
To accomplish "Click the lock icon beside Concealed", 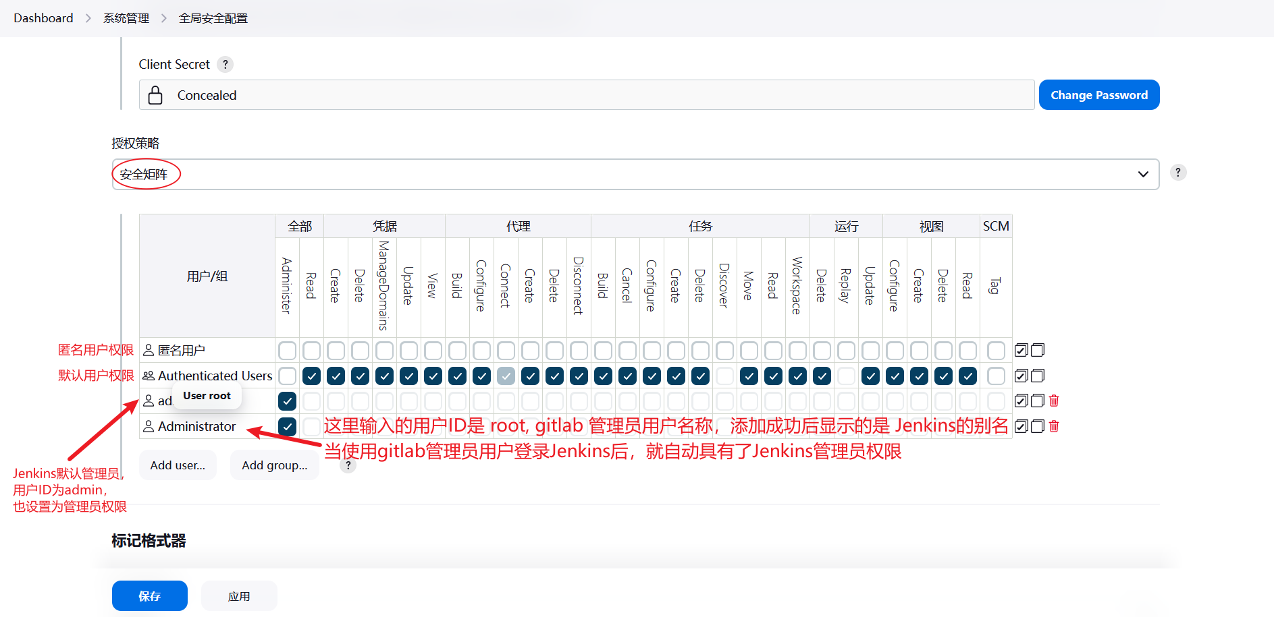I will (x=155, y=95).
